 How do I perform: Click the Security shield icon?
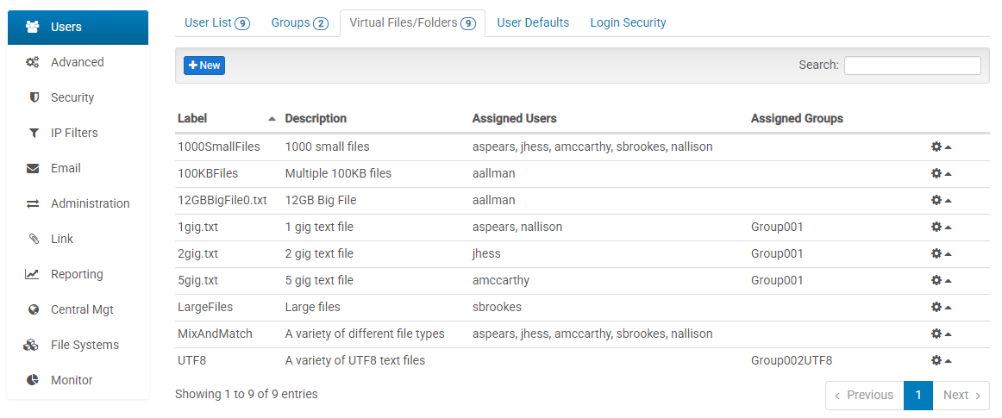[x=34, y=97]
